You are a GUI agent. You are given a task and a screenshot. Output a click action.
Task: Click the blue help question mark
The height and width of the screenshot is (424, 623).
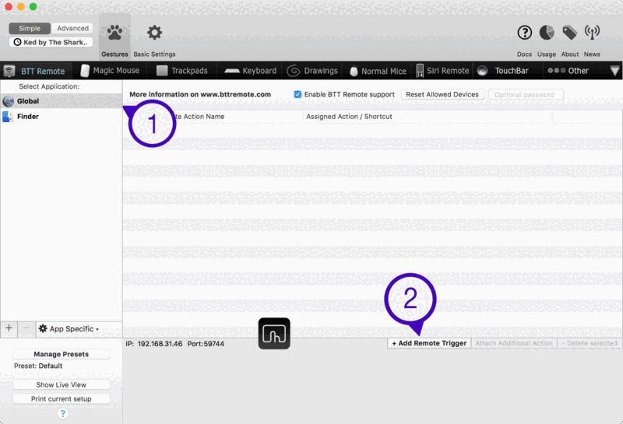(62, 413)
